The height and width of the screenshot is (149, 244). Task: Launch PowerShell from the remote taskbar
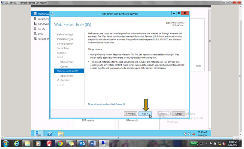[50, 134]
